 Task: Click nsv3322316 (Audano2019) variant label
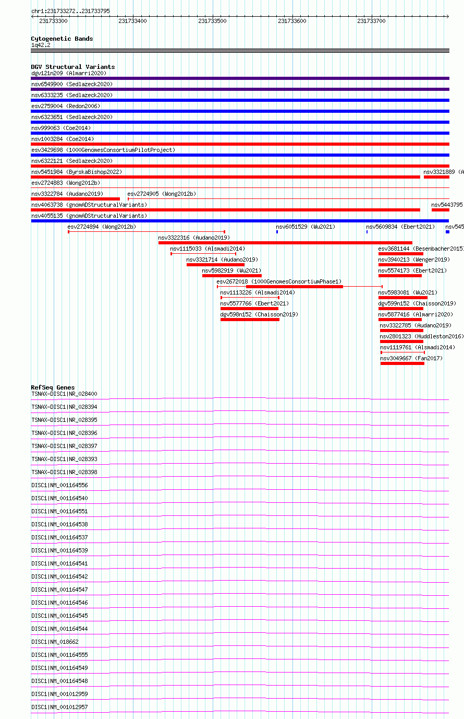click(194, 238)
